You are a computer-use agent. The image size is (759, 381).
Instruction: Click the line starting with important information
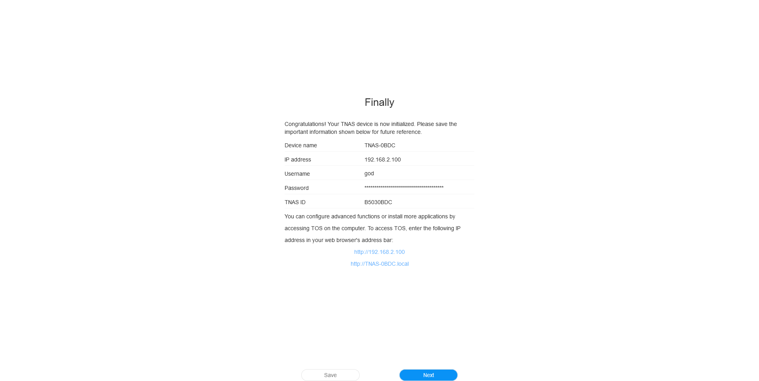pyautogui.click(x=353, y=132)
